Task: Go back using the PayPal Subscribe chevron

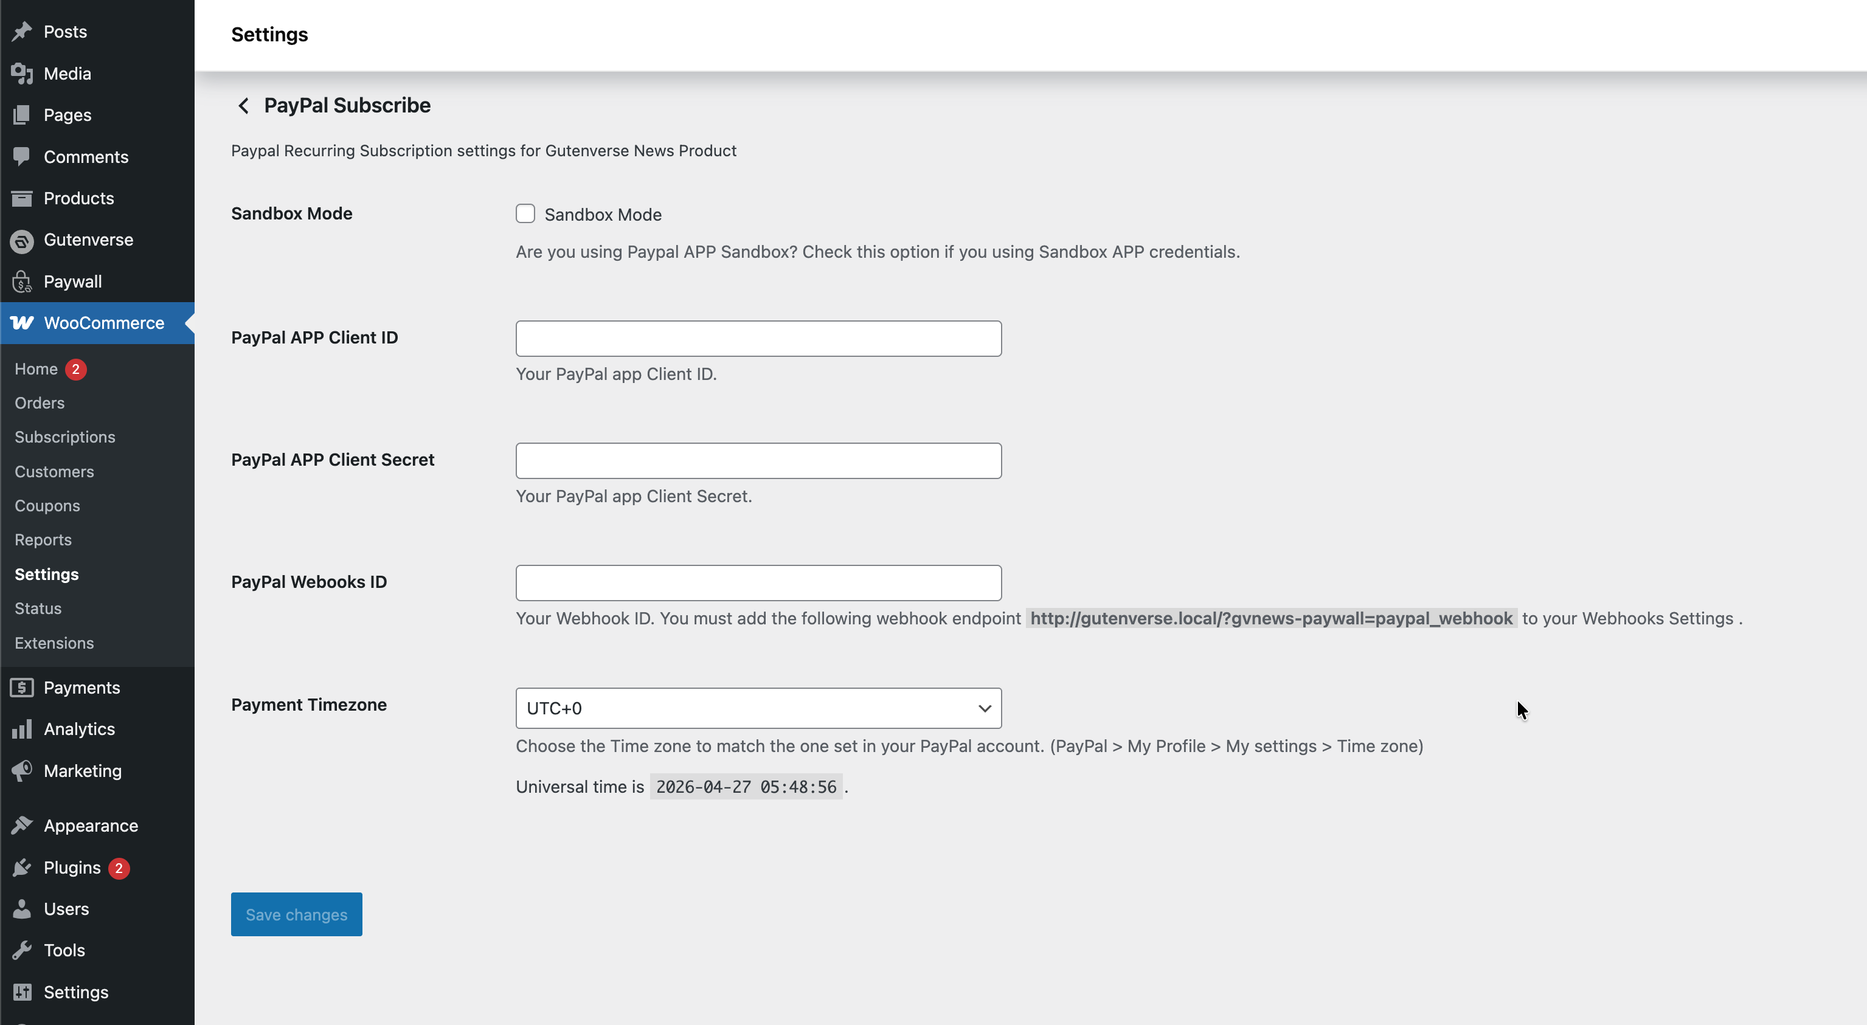Action: point(243,106)
